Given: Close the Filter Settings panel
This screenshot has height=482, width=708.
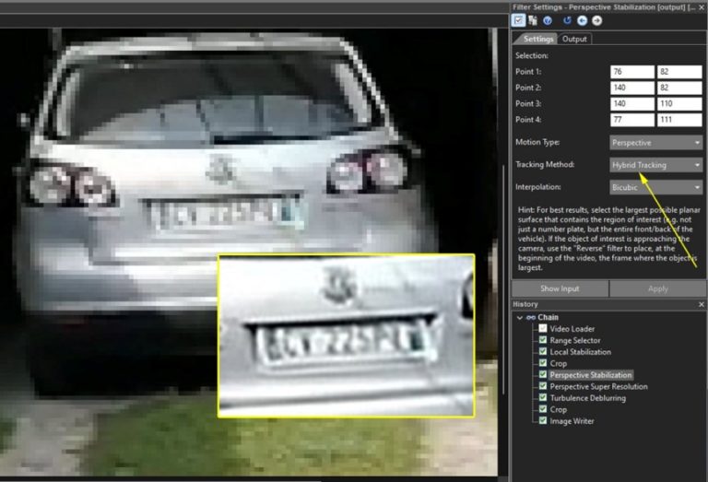Looking at the screenshot, I should (702, 7).
